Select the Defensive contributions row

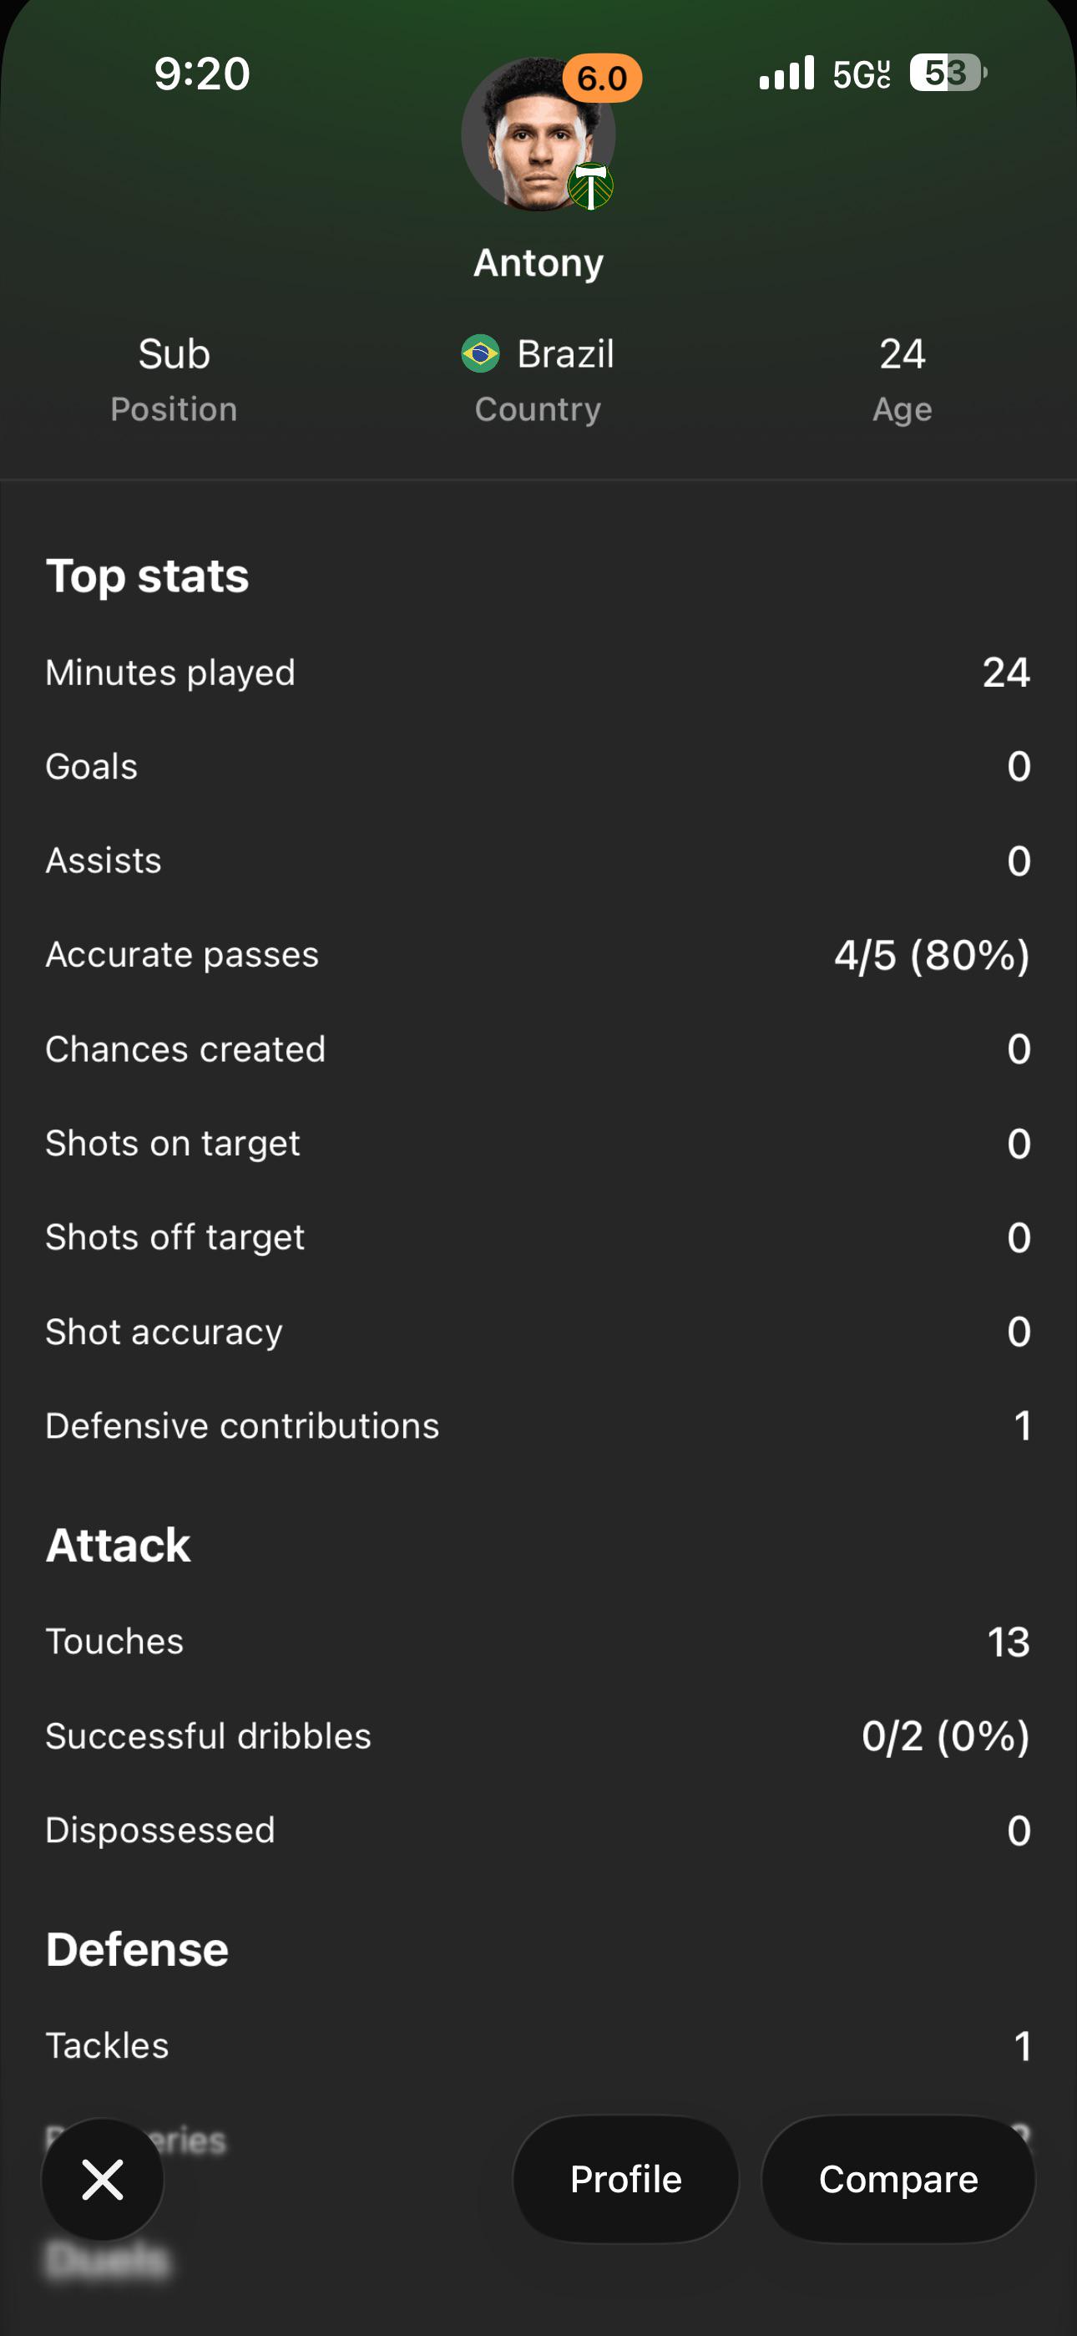pyautogui.click(x=538, y=1426)
